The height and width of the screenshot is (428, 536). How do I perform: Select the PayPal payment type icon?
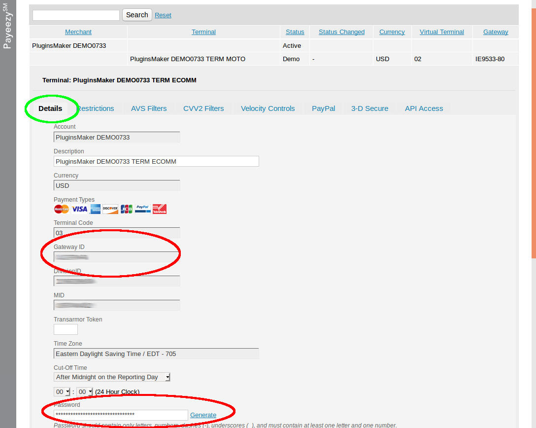143,209
